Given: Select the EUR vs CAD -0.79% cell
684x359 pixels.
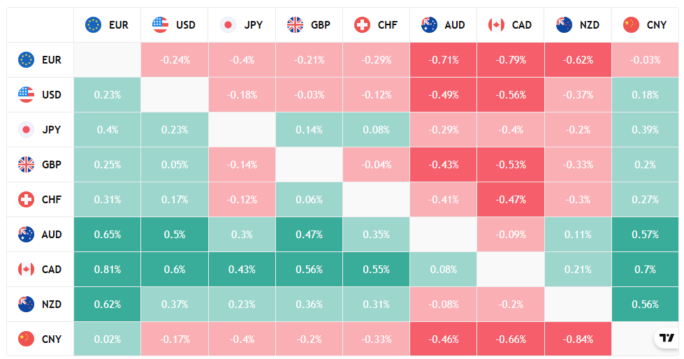Looking at the screenshot, I should [511, 60].
